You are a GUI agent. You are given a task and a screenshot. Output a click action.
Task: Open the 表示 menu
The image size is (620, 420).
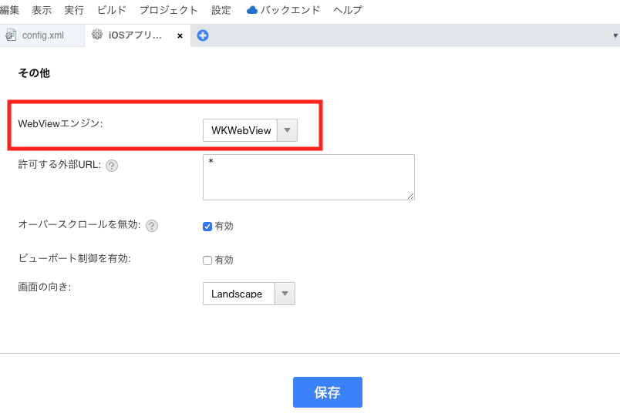(42, 10)
